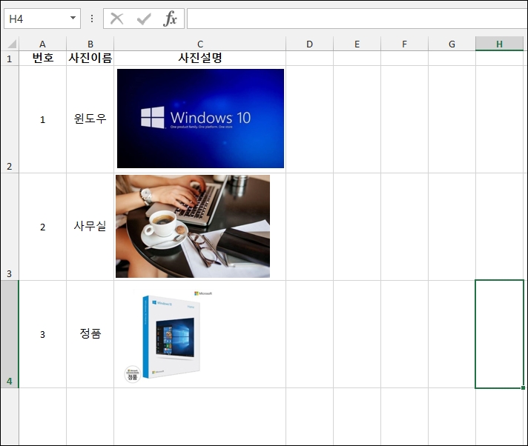Select row 1 header

tap(10, 59)
